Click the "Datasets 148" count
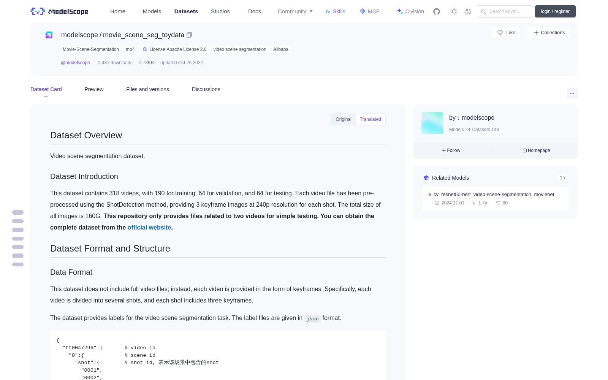Screen dimensions: 608x380 click(486, 130)
